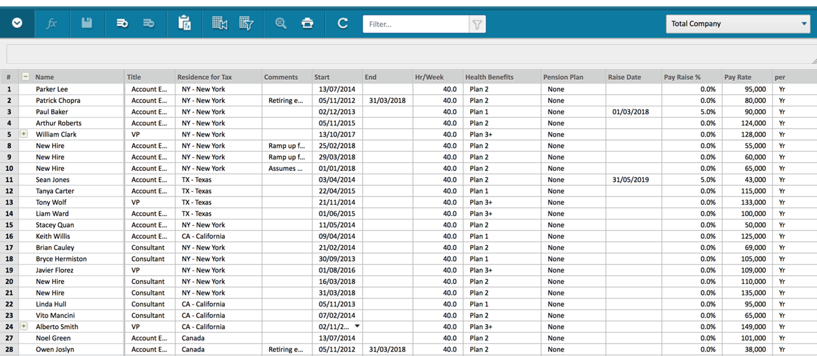Viewport: 817px width, 356px height.
Task: Select the Arthur Roberts name cell
Action: point(72,123)
